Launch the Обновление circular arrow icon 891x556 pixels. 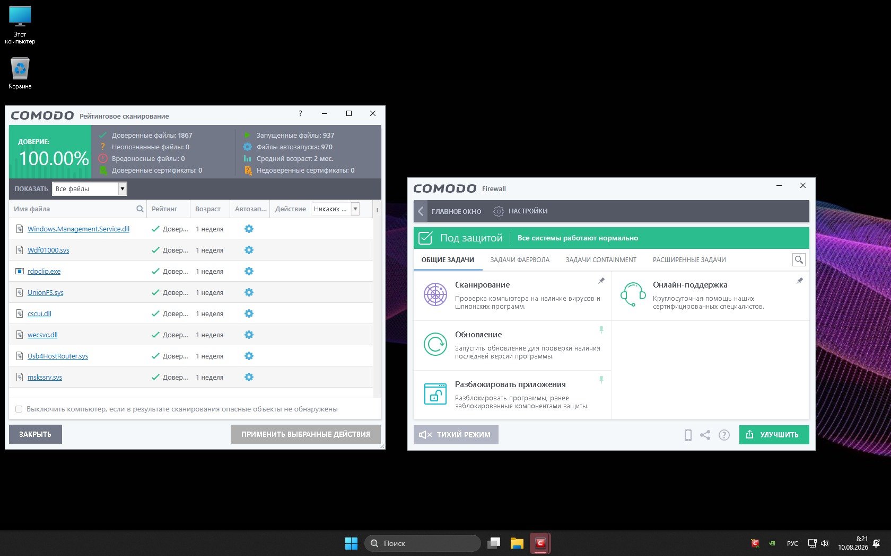tap(435, 344)
